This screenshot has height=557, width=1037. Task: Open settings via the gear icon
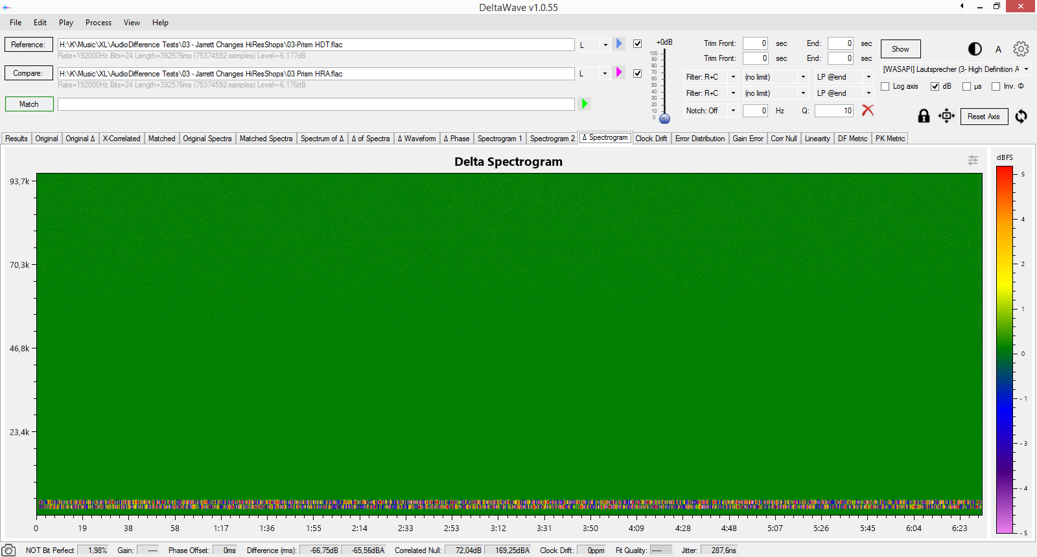1021,49
